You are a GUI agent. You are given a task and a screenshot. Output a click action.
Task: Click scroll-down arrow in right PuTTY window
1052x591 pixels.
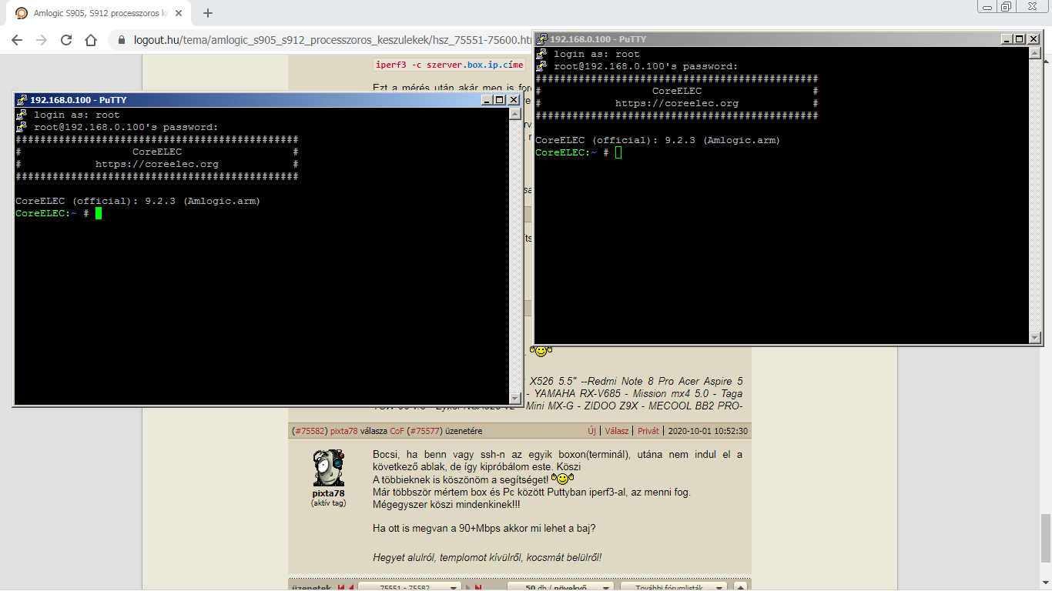1035,337
